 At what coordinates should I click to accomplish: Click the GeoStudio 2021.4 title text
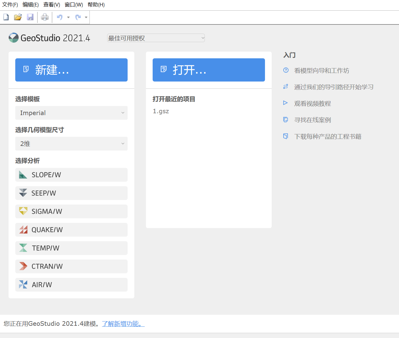coord(56,38)
